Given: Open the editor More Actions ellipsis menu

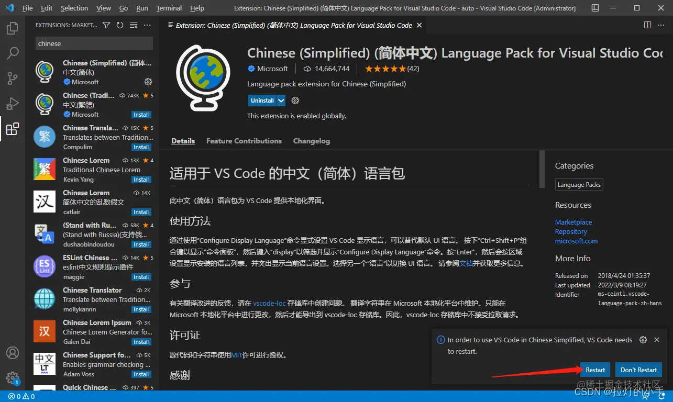Looking at the screenshot, I should click(x=661, y=25).
